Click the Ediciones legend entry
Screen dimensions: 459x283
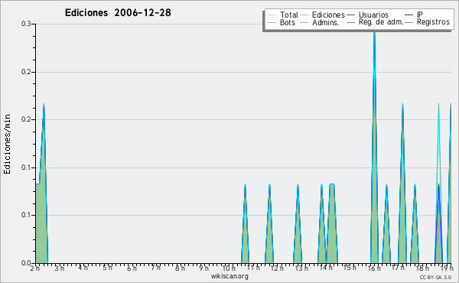pyautogui.click(x=323, y=15)
